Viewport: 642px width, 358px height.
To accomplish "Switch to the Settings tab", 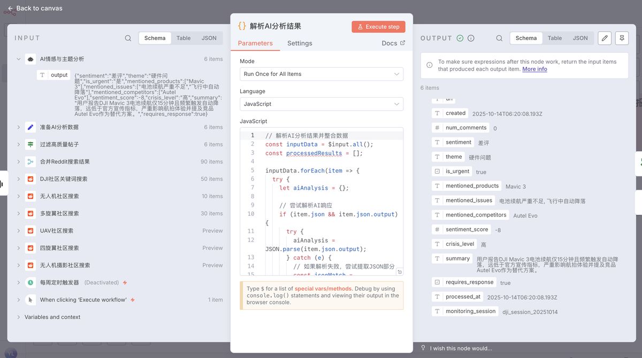I will point(299,43).
